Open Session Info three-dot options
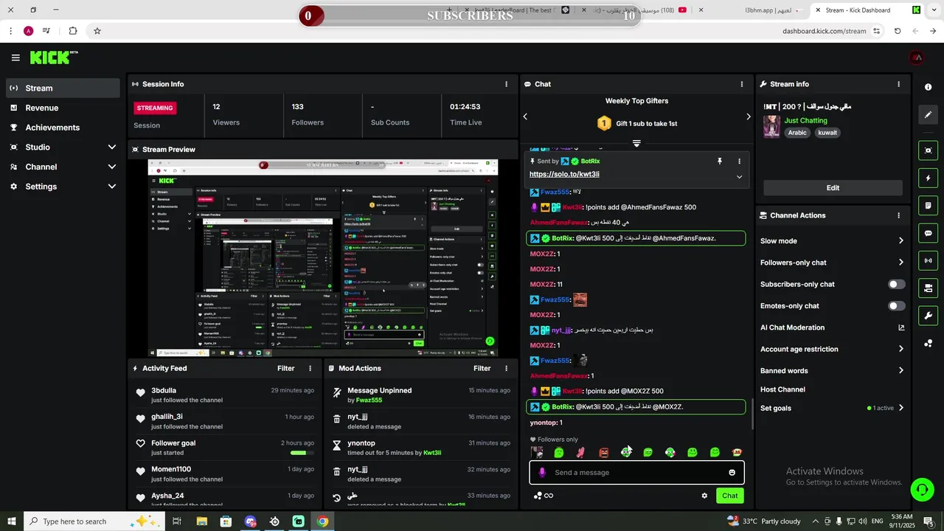 coord(506,84)
